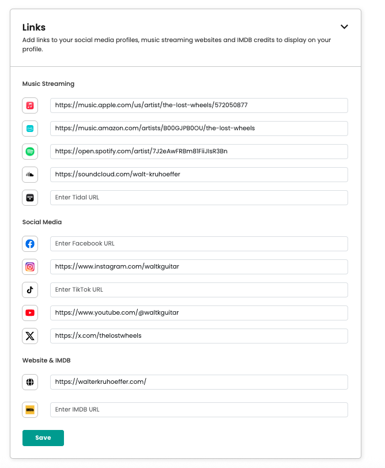Focus the empty Tidal URL field
The height and width of the screenshot is (468, 385).
[x=199, y=198]
